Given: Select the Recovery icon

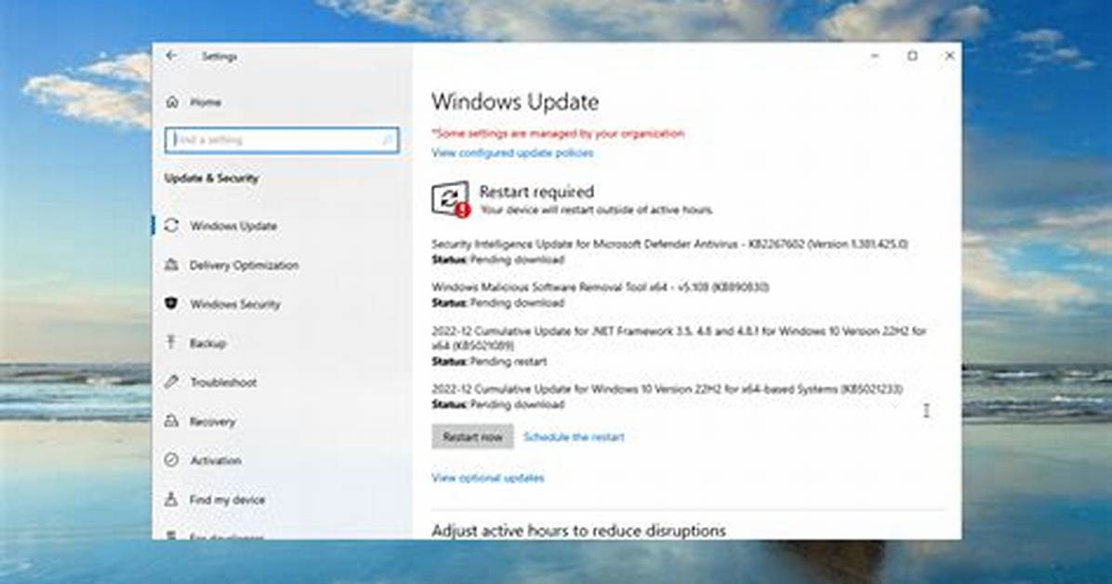Looking at the screenshot, I should [172, 420].
